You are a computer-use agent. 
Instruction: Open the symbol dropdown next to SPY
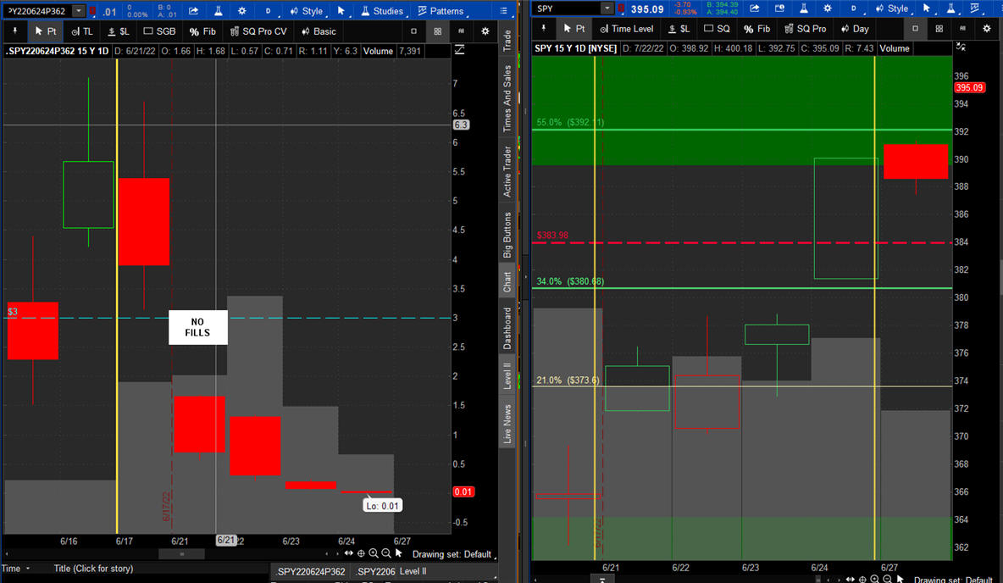[x=607, y=8]
